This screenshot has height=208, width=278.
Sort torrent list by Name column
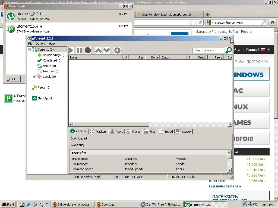tap(96, 57)
